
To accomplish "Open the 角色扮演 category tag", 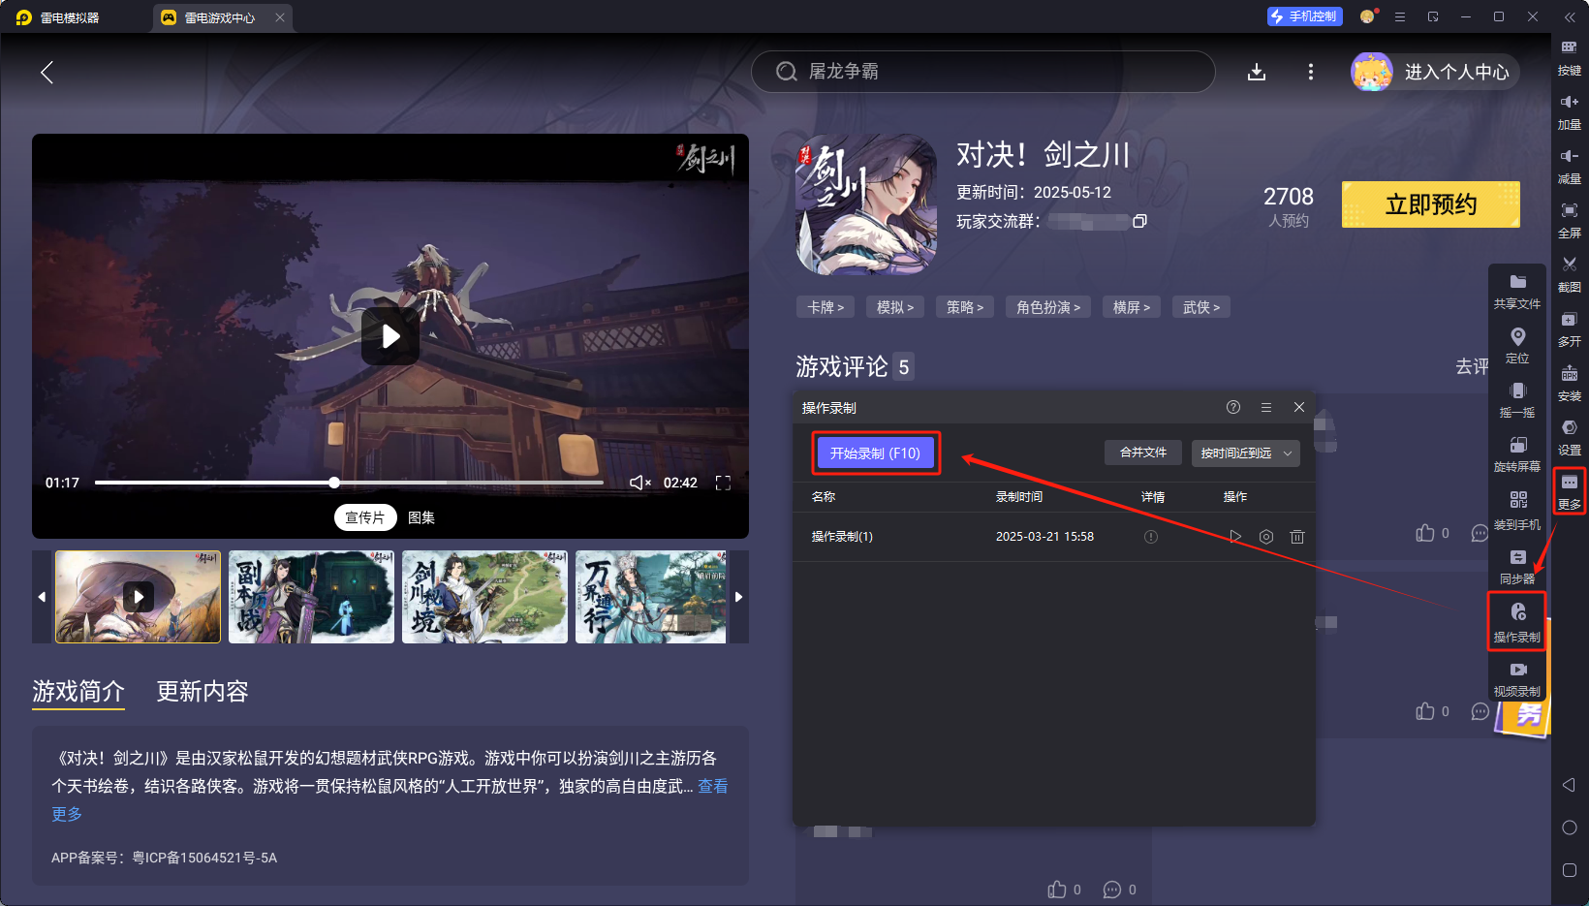I will 1048,307.
